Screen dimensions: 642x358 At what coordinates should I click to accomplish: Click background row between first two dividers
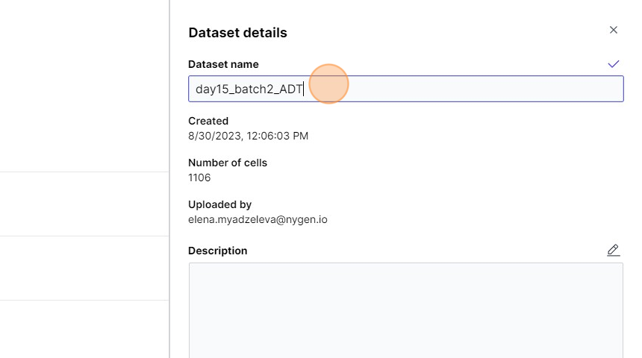(84, 204)
